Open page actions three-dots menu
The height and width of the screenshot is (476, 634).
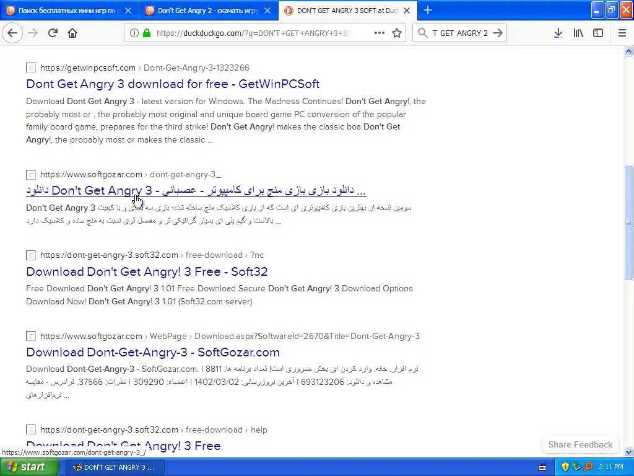coord(380,33)
